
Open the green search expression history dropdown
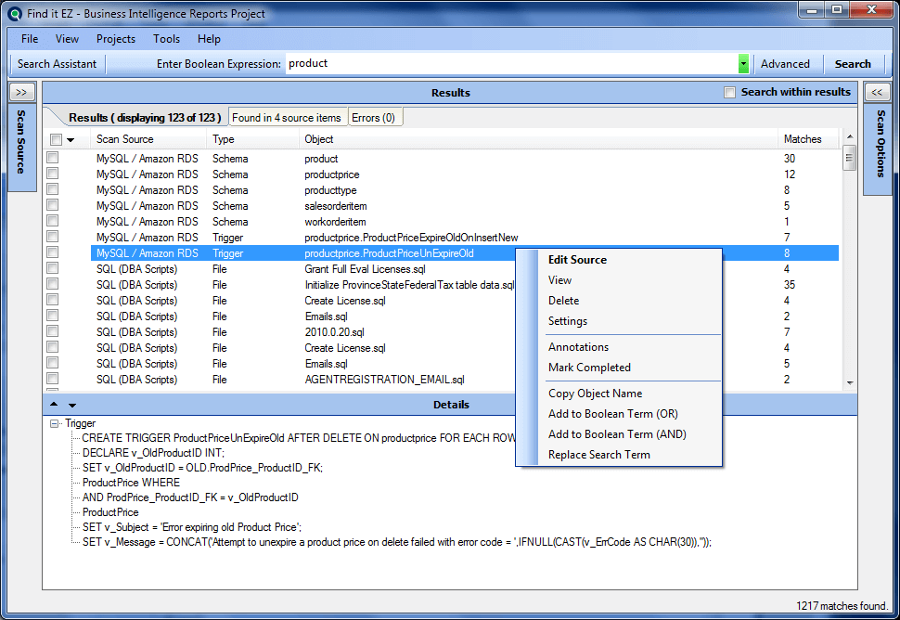click(x=743, y=64)
